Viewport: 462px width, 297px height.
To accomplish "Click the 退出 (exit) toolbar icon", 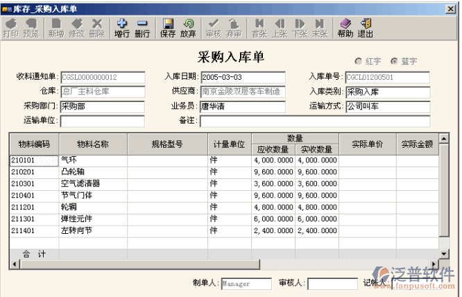I will click(365, 28).
